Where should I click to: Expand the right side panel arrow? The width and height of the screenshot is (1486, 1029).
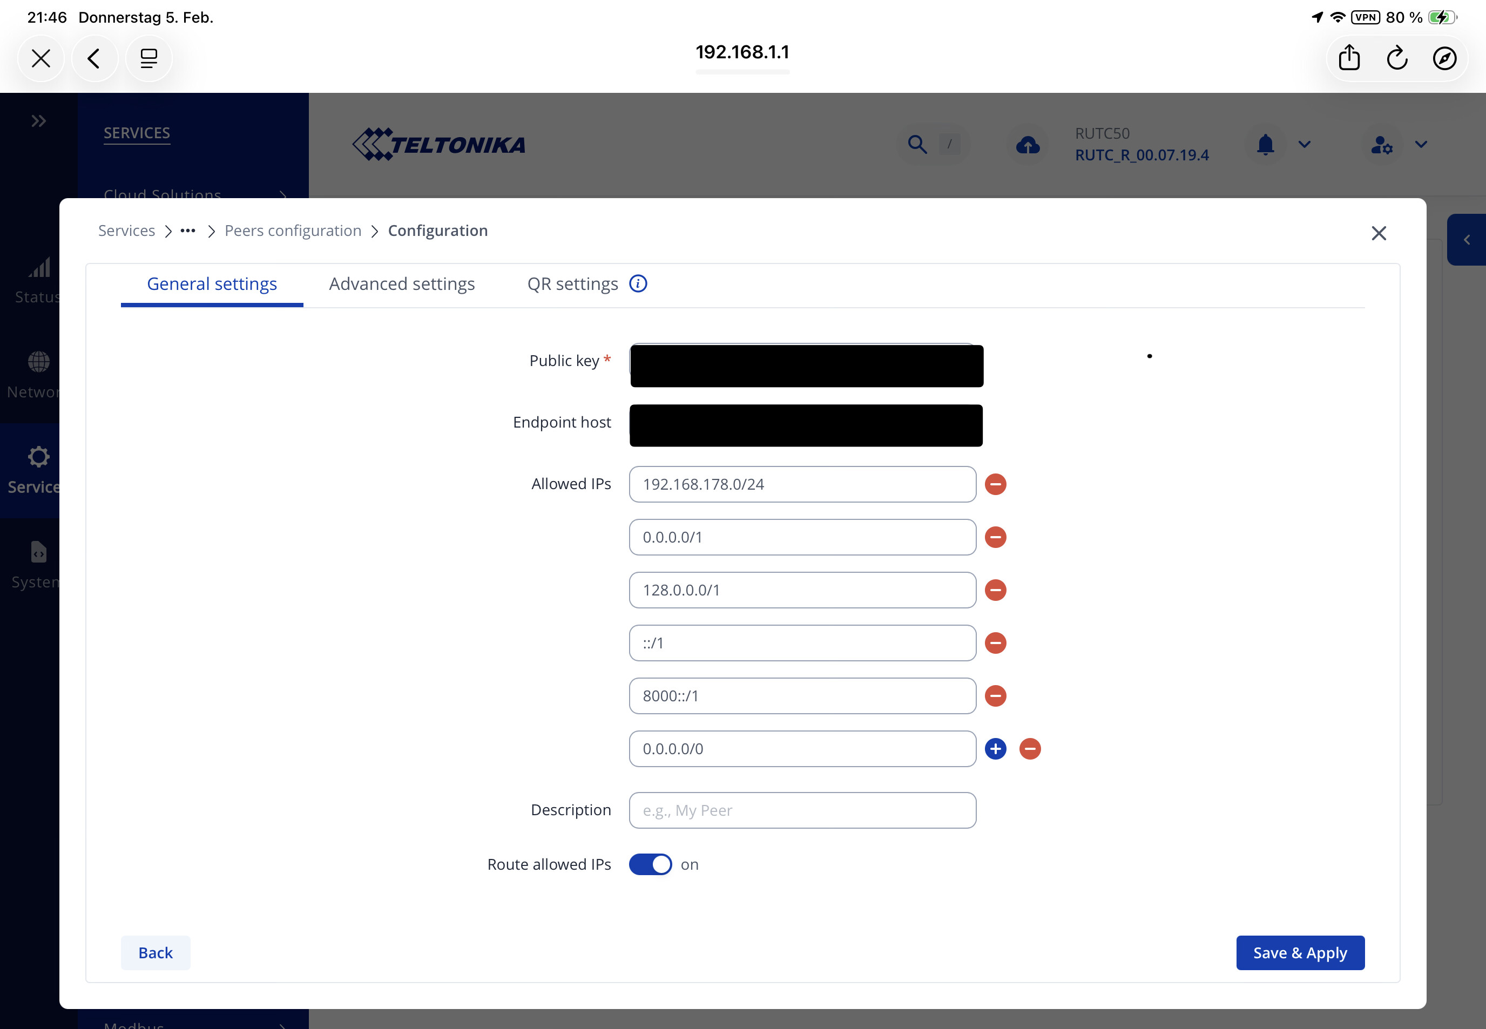point(1466,240)
